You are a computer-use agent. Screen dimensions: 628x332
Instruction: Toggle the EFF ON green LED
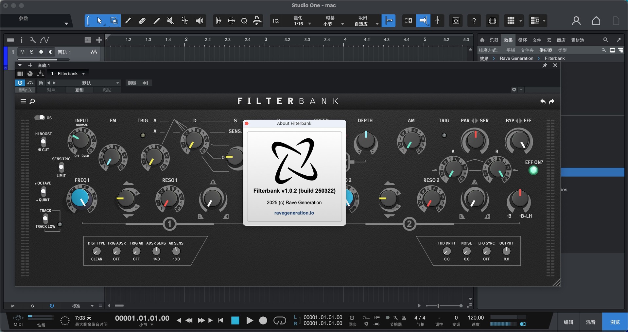tap(533, 170)
